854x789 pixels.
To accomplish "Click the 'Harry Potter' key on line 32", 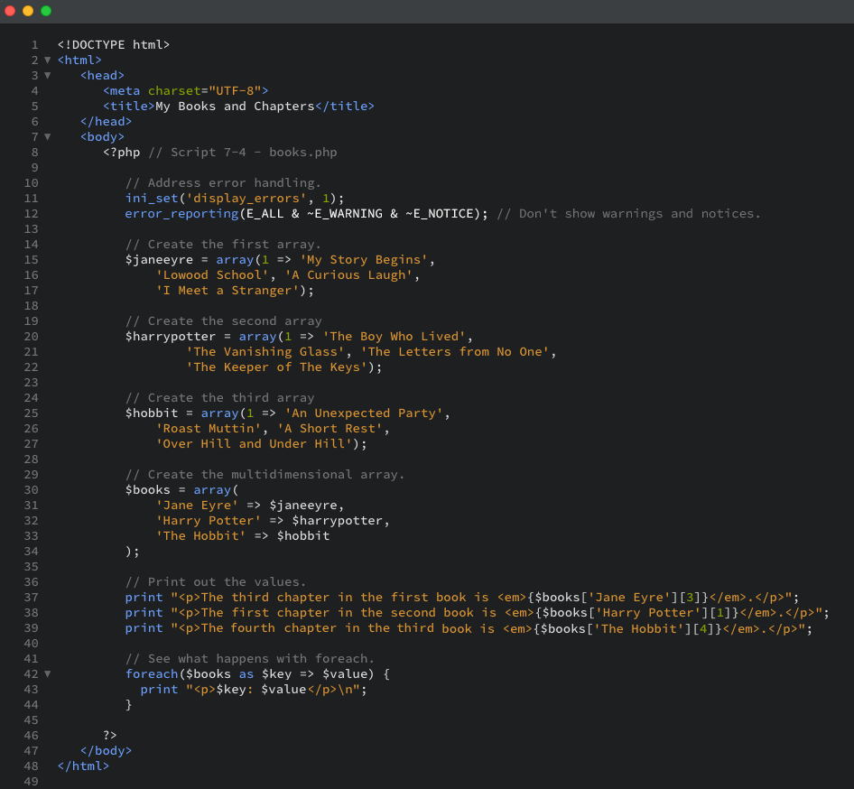I will (209, 521).
